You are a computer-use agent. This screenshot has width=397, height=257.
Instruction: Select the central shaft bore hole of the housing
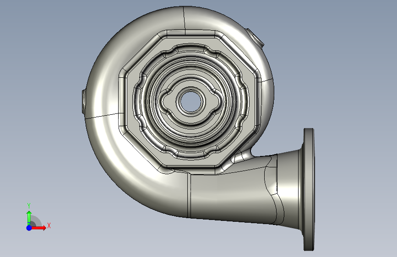[x=190, y=102]
